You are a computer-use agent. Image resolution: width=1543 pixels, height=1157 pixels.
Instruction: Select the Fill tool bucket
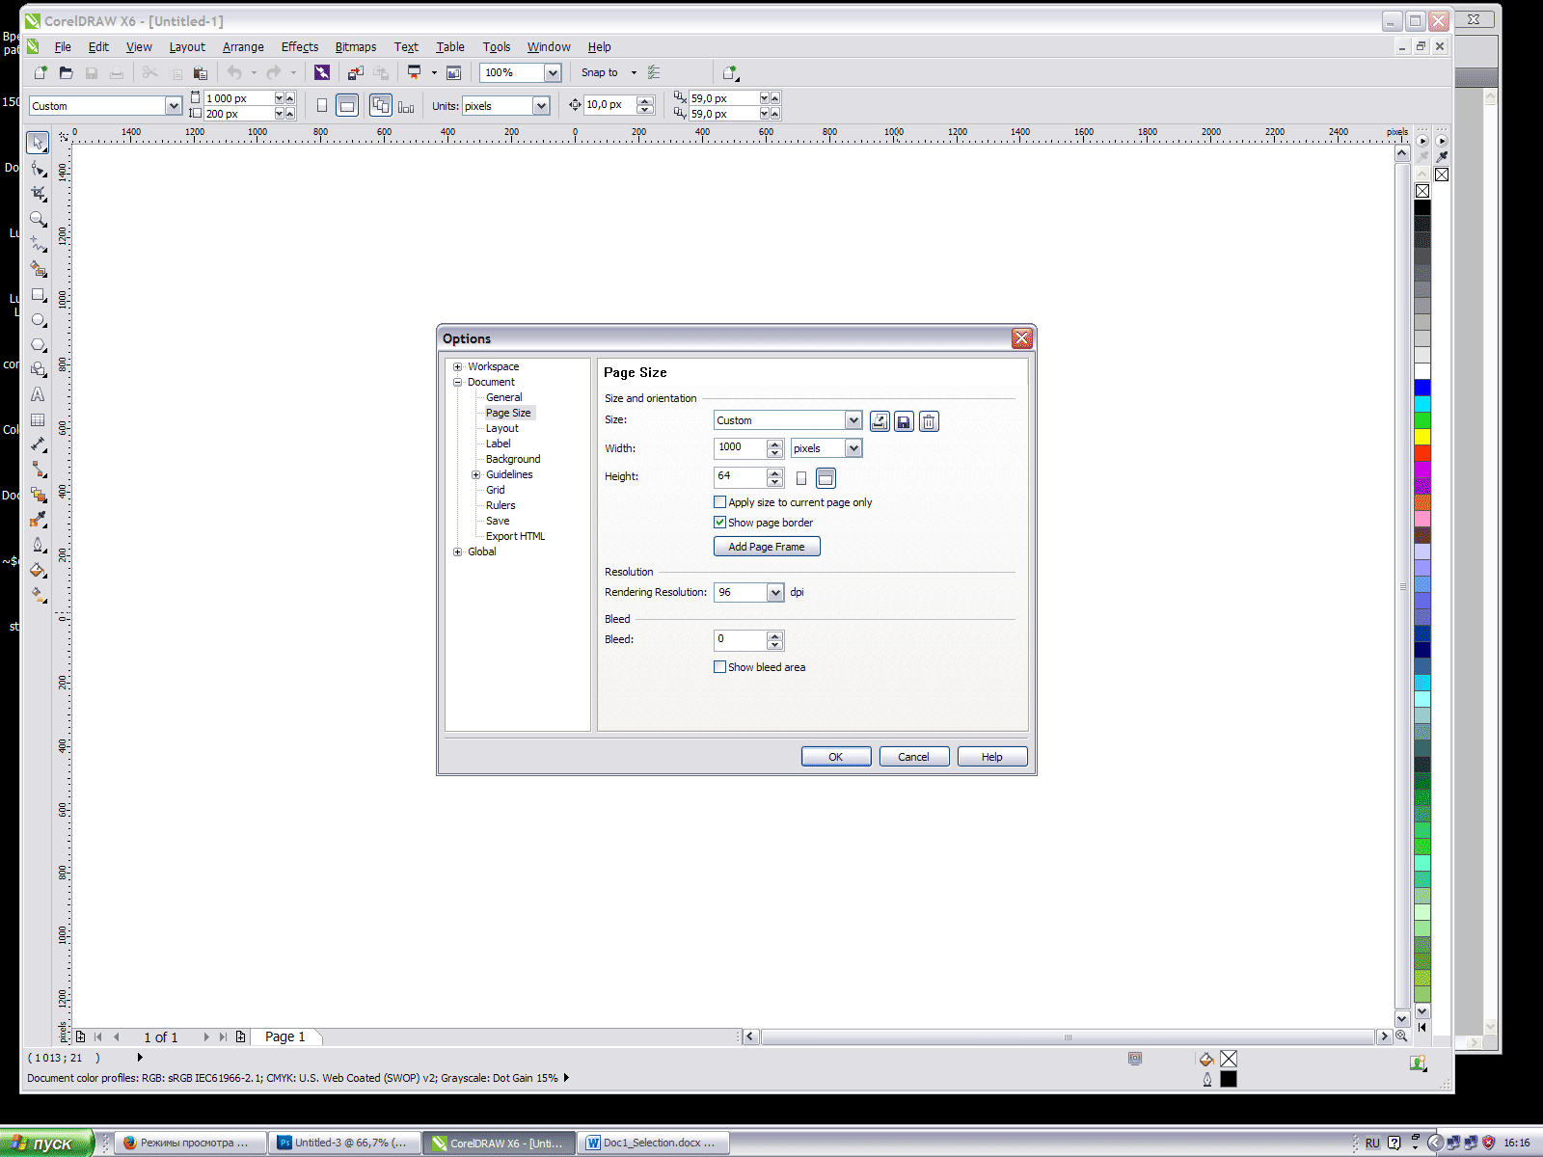click(38, 570)
